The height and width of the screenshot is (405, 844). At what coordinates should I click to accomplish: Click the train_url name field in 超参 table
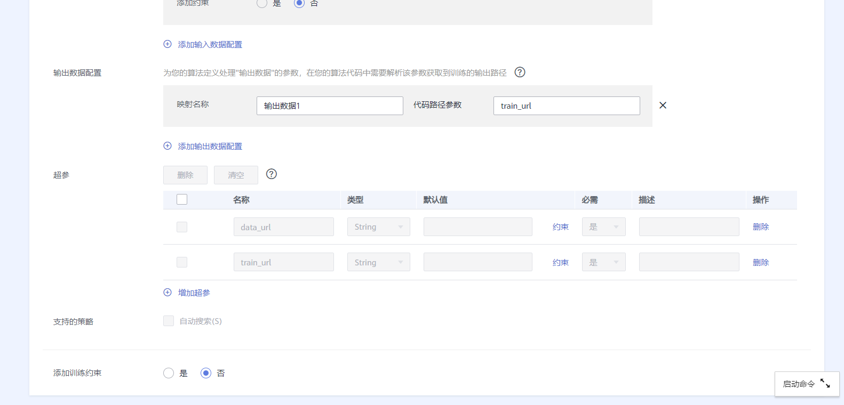point(284,262)
